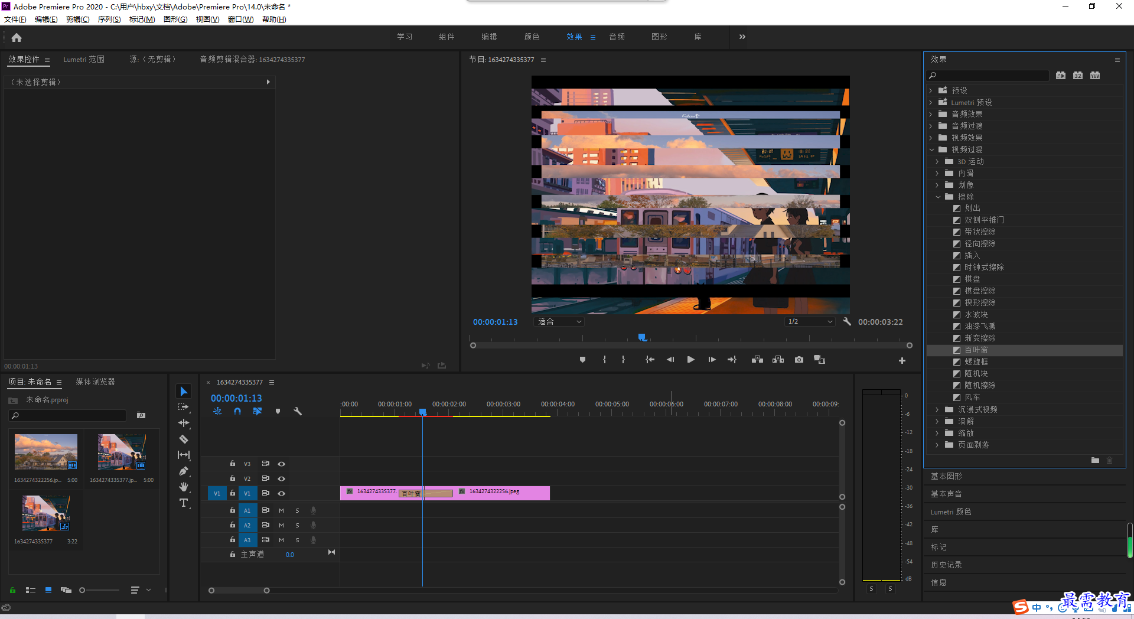Select the Slip tool
This screenshot has width=1134, height=619.
pos(183,455)
